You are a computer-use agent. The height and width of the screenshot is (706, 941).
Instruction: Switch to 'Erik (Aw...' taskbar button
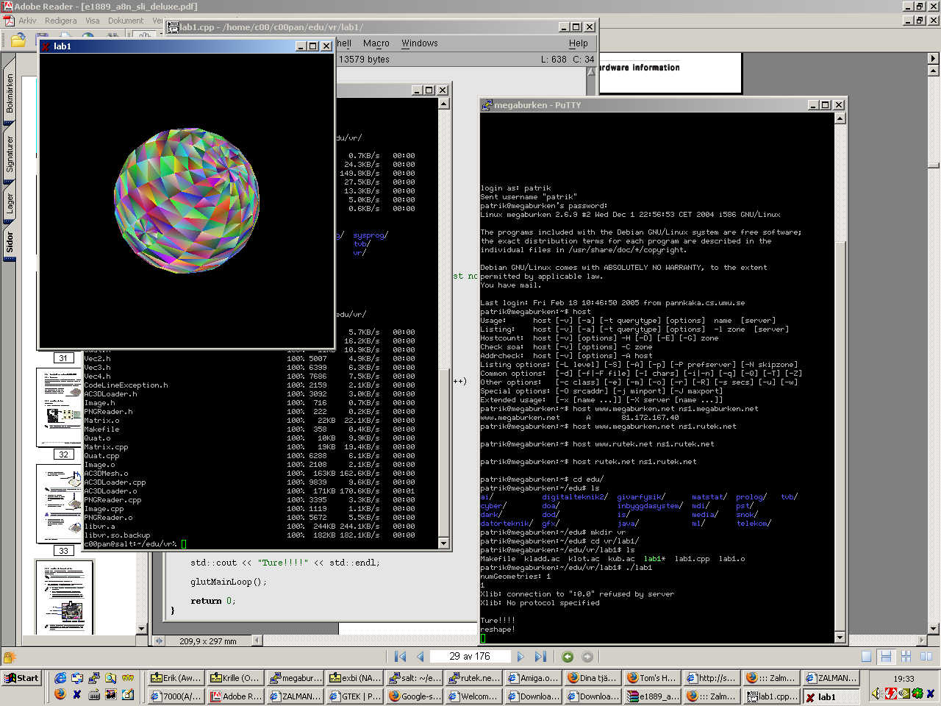[x=175, y=678]
